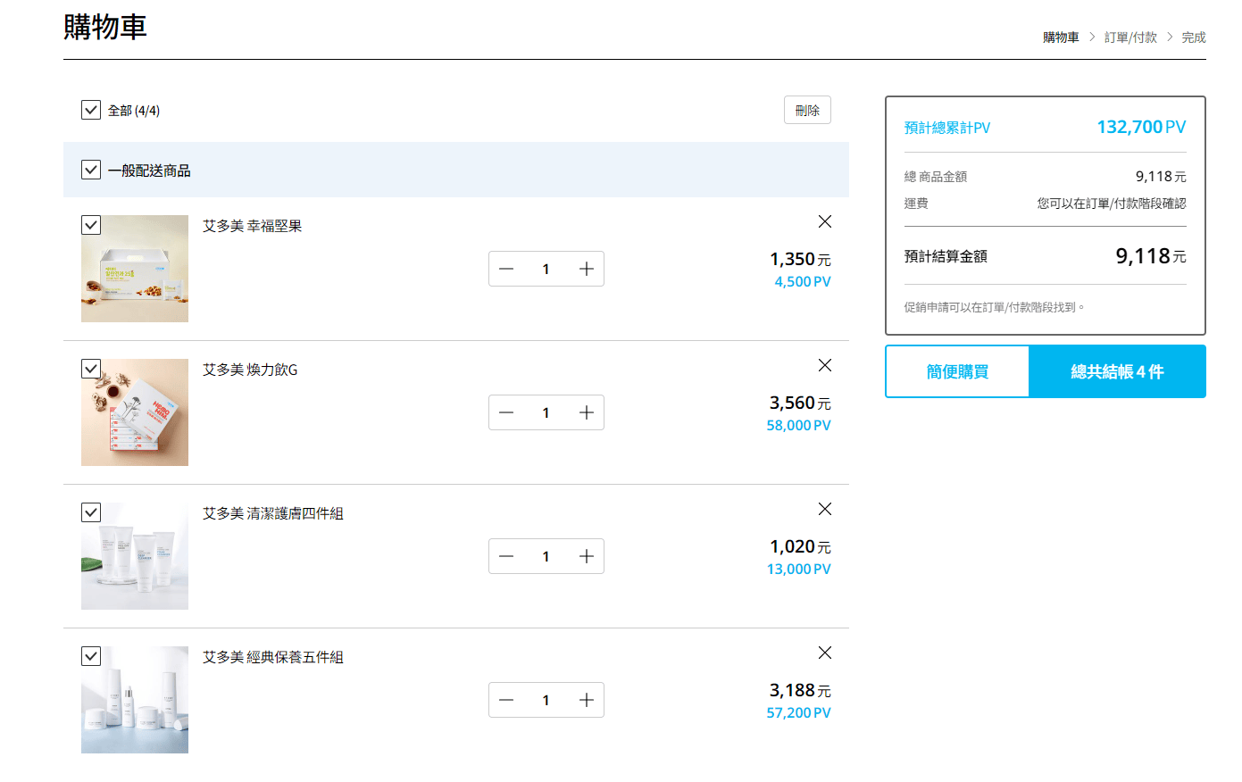Decrease quantity of 艾多美 清潔護膚四件組
This screenshot has width=1242, height=782.
tap(506, 556)
